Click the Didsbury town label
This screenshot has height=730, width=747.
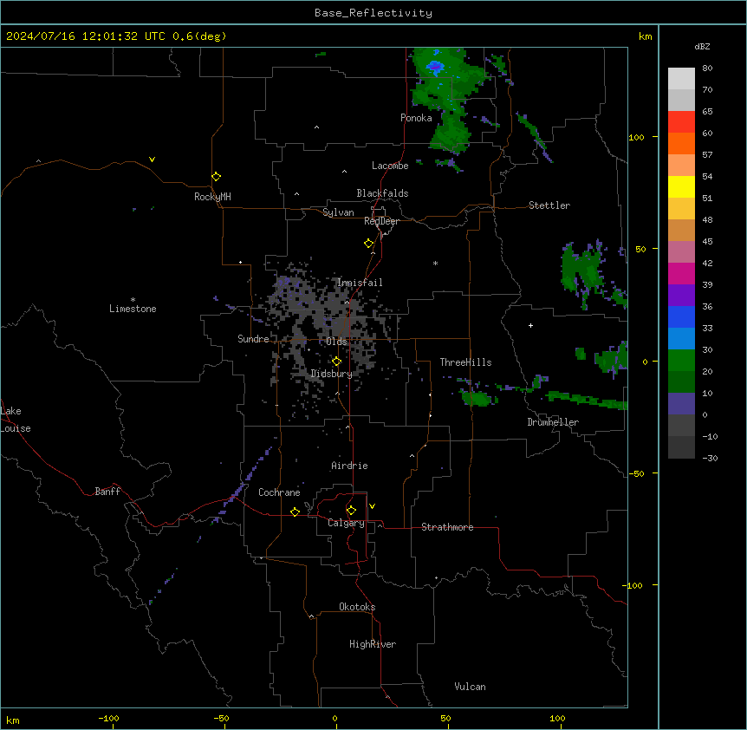pos(332,374)
